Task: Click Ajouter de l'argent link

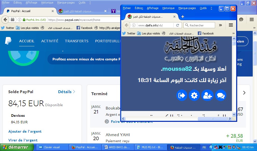Action: coord(25,131)
